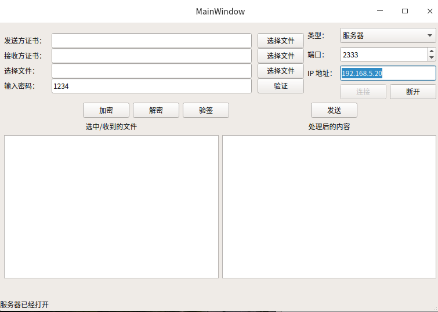438x312 pixels.
Task: Click the 输入密码 field containing 1234
Action: tap(151, 86)
